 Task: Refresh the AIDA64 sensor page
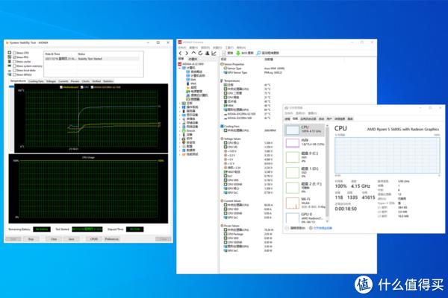pyautogui.click(x=200, y=53)
